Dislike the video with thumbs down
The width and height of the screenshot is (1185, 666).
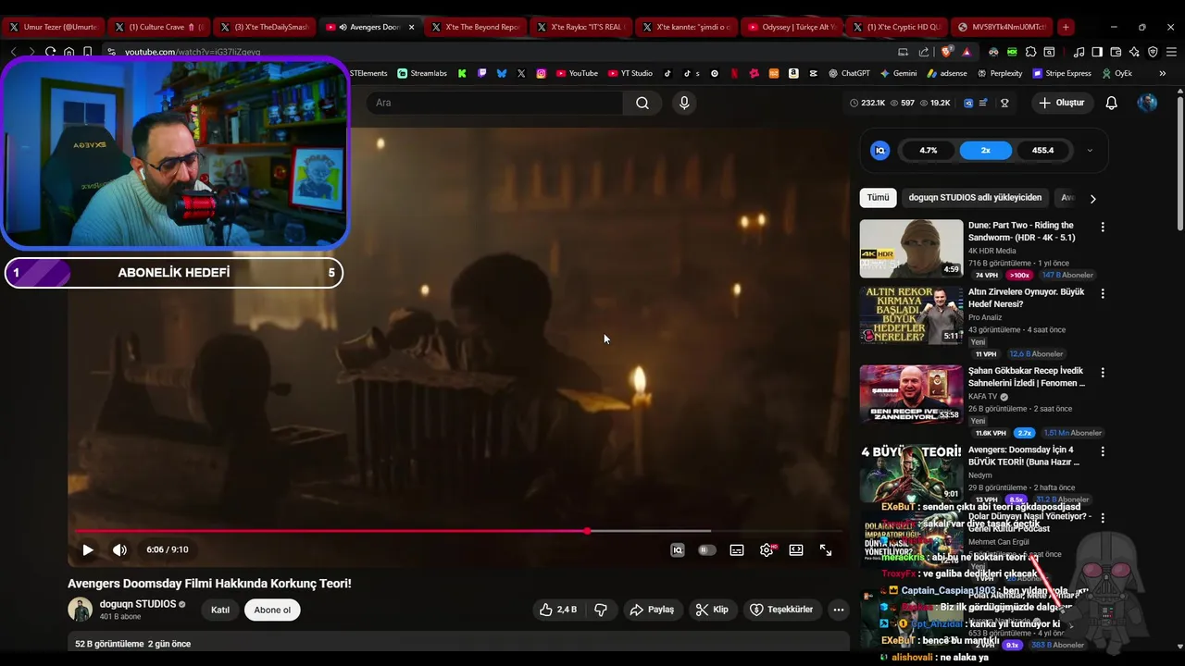coord(601,610)
